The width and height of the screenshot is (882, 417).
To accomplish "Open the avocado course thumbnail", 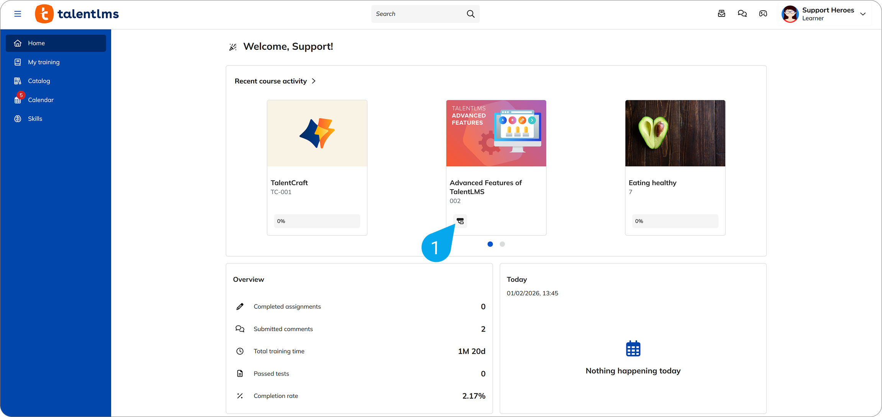I will pos(675,133).
